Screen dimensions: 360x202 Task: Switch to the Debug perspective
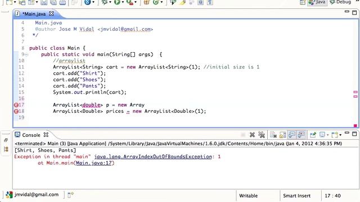click(340, 2)
